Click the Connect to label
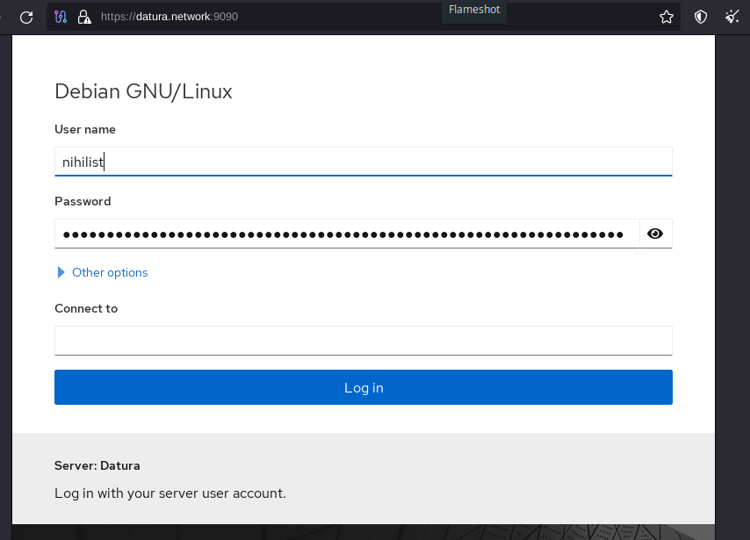This screenshot has width=750, height=540. coord(86,308)
